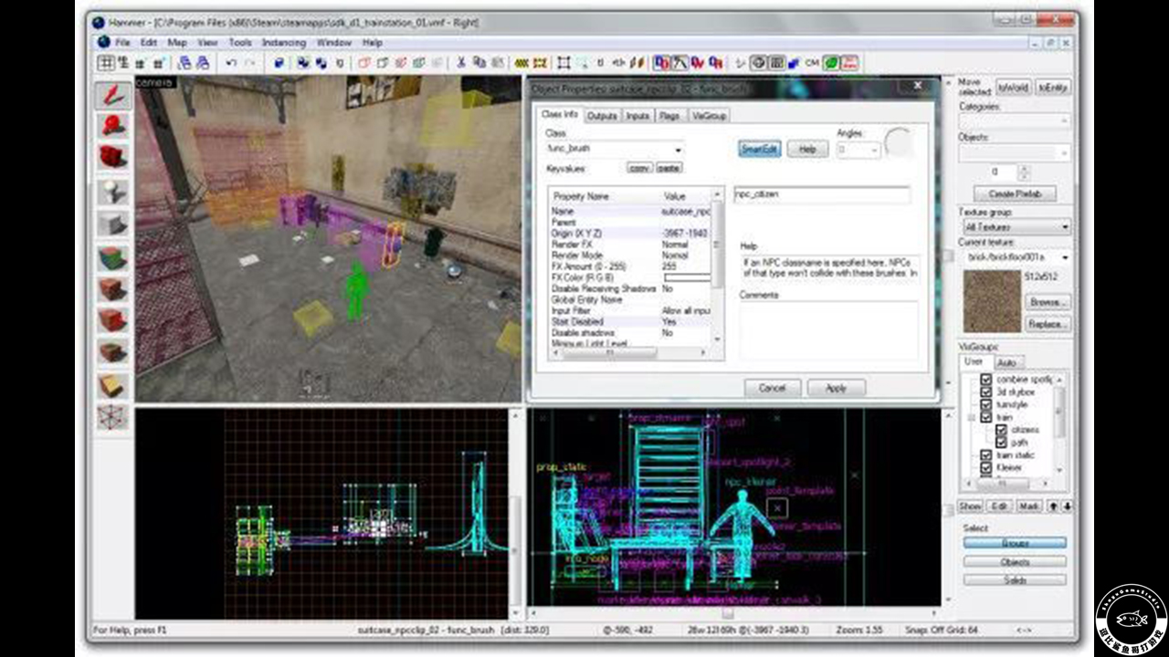The image size is (1169, 657).
Task: Uncheck the combine spotlight VisGroup
Action: point(986,380)
